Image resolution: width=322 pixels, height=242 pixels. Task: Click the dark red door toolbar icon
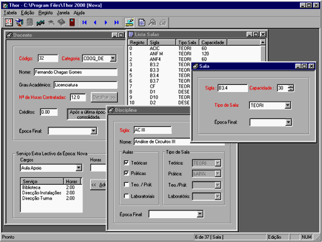click(x=72, y=23)
